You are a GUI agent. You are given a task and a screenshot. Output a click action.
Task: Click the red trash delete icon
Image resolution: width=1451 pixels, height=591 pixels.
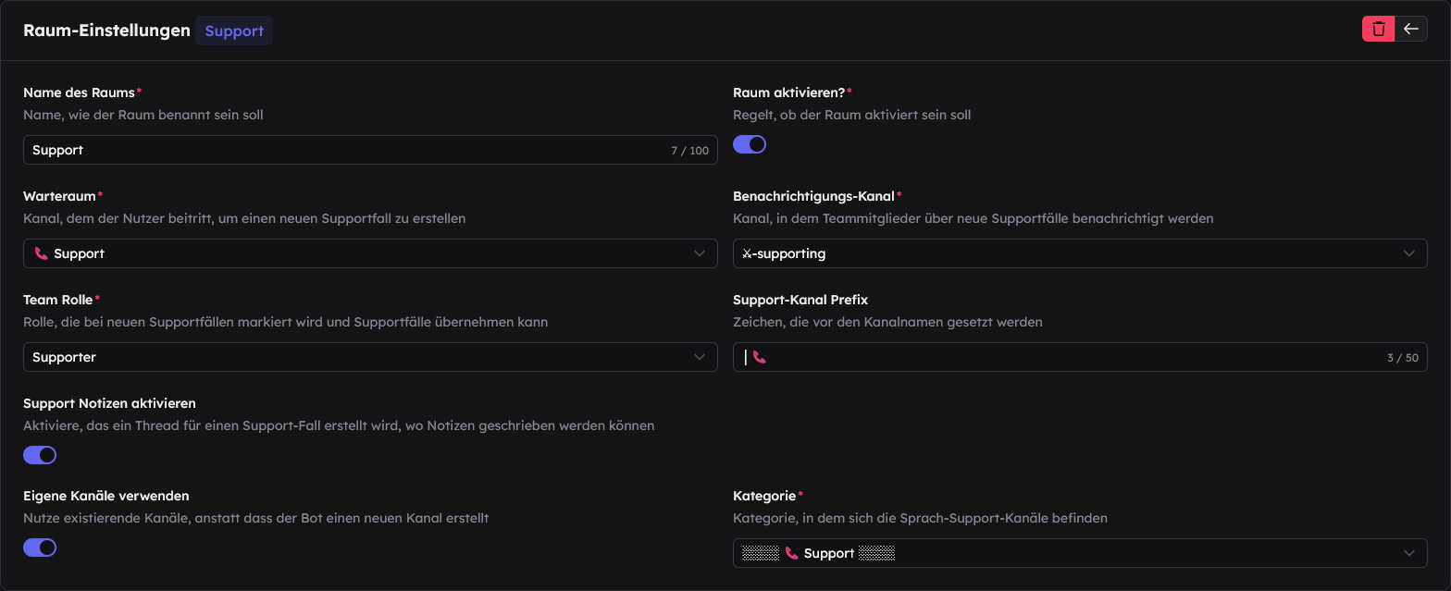point(1378,29)
